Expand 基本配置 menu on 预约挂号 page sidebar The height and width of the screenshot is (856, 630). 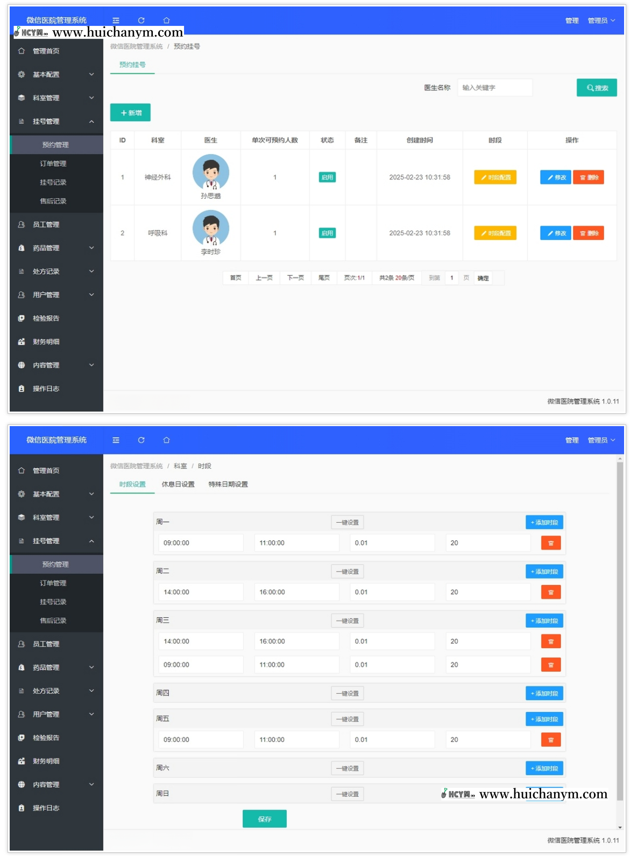(56, 74)
